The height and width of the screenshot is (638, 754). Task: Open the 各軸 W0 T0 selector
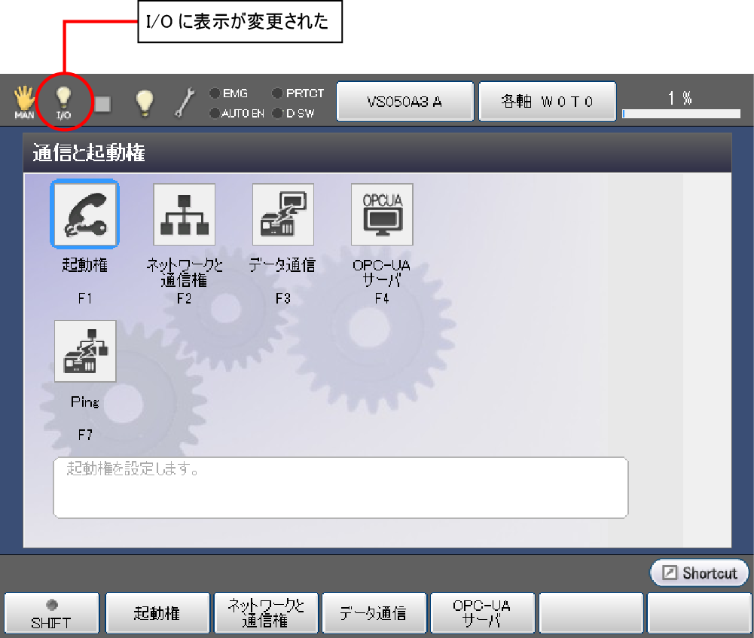point(548,102)
